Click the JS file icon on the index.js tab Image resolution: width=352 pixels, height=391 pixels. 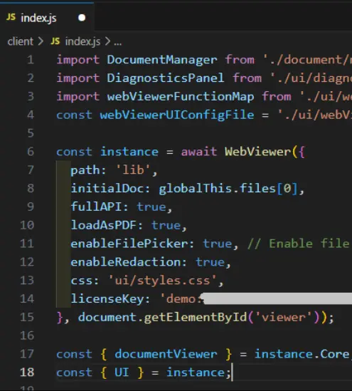coord(11,17)
